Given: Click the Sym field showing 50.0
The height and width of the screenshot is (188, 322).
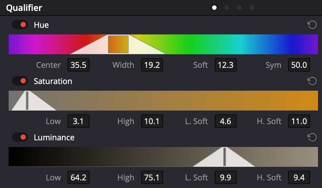Looking at the screenshot, I should 299,65.
